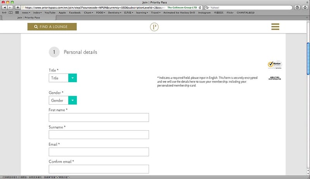Open the Title dropdown
Screen dimensions: 310x179
63,78
